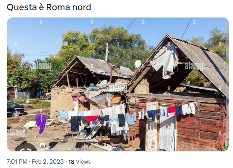The width and height of the screenshot is (233, 168).
Task: Click the red shirt on the right clothesline
Action: 172,111
